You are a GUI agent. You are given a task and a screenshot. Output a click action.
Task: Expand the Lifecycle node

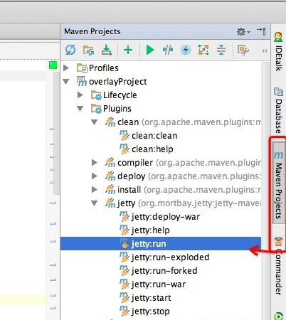[x=80, y=95]
